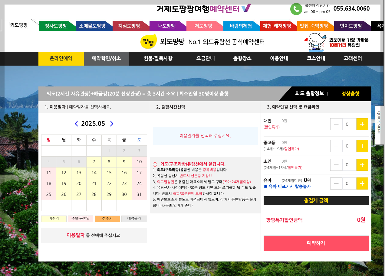Switch to the 저도팡팡 tab
This screenshot has height=276, width=385.
(x=205, y=26)
